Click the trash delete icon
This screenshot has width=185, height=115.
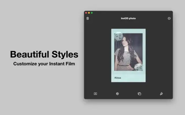88,18
